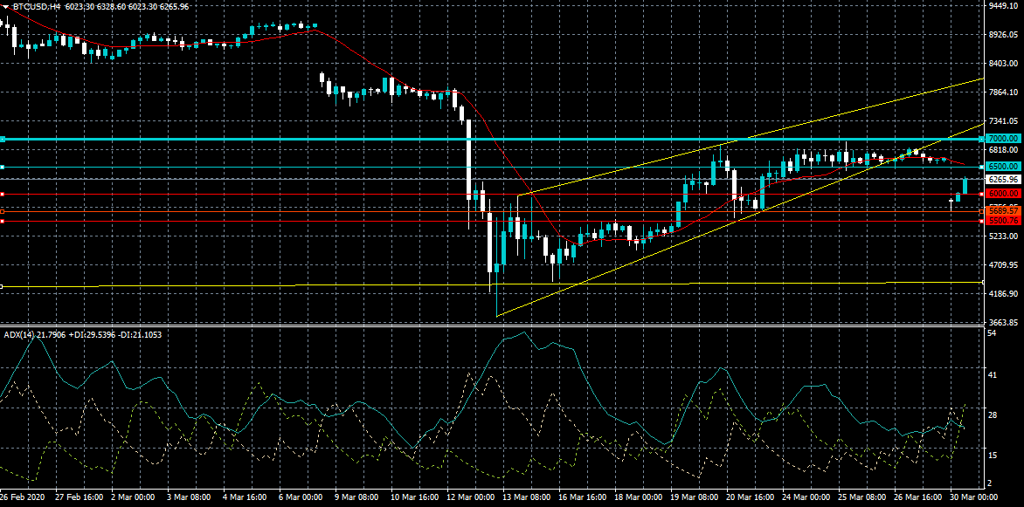The image size is (1024, 507).
Task: Select the 6500.00 cyan price label
Action: point(1003,167)
